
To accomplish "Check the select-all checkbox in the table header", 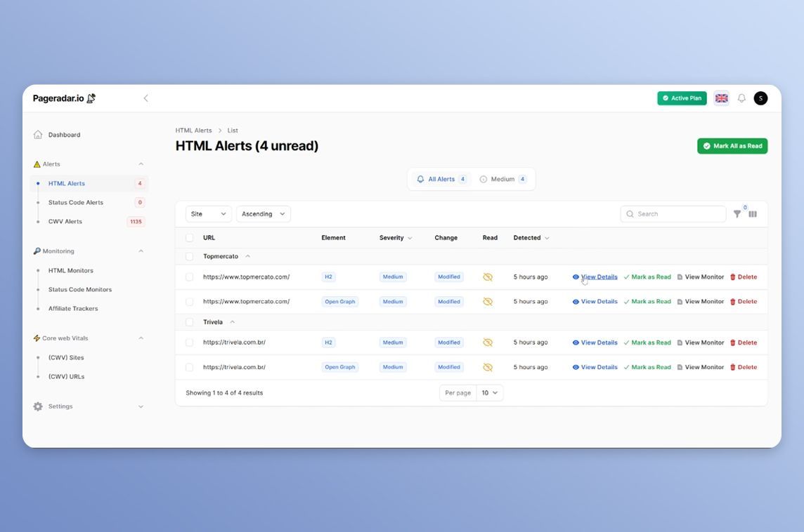I will point(189,237).
